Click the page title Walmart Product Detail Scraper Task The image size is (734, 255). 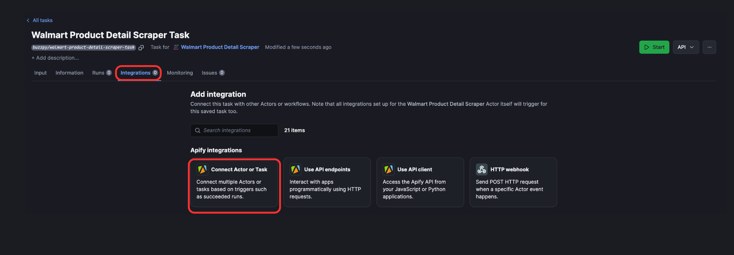[110, 35]
